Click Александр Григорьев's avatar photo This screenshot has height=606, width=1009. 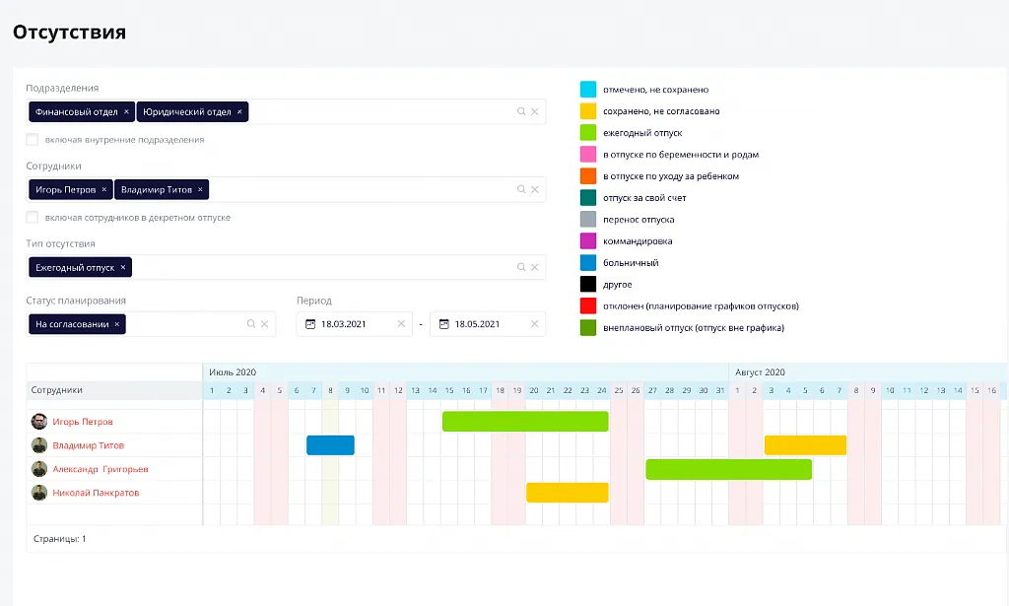pos(38,469)
